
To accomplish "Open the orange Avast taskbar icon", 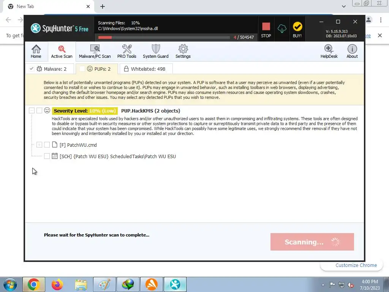I will click(x=151, y=284).
